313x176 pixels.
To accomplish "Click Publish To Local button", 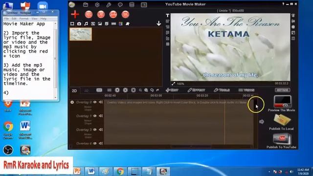I will point(281,122).
